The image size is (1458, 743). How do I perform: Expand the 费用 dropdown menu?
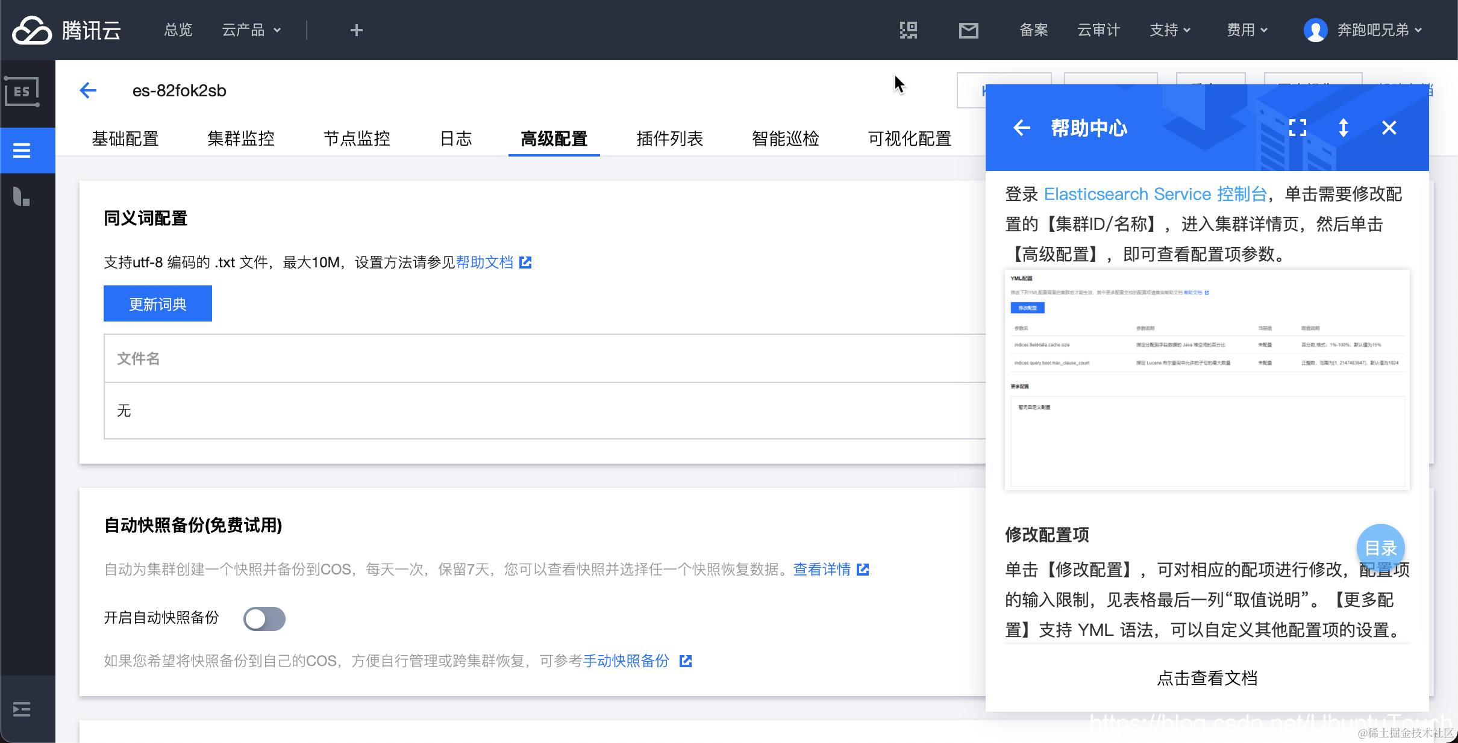[1247, 30]
